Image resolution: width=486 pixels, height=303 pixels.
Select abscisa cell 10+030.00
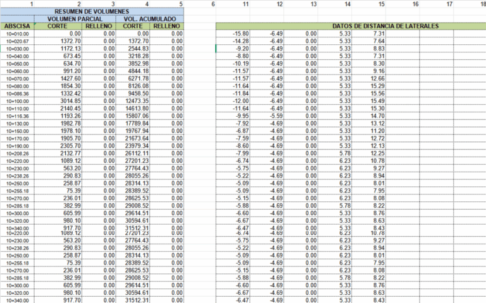(17, 49)
